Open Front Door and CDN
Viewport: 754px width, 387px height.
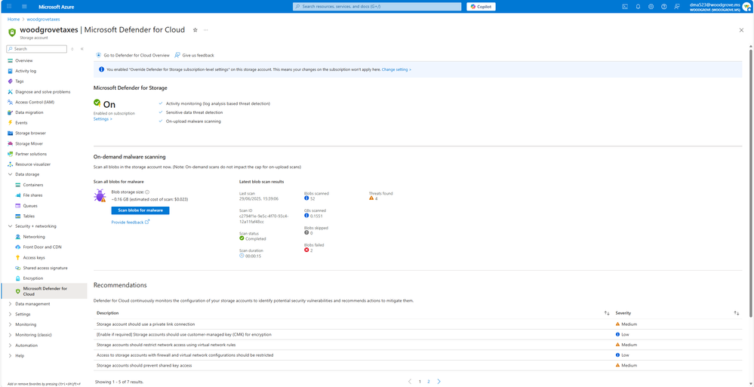pyautogui.click(x=44, y=247)
